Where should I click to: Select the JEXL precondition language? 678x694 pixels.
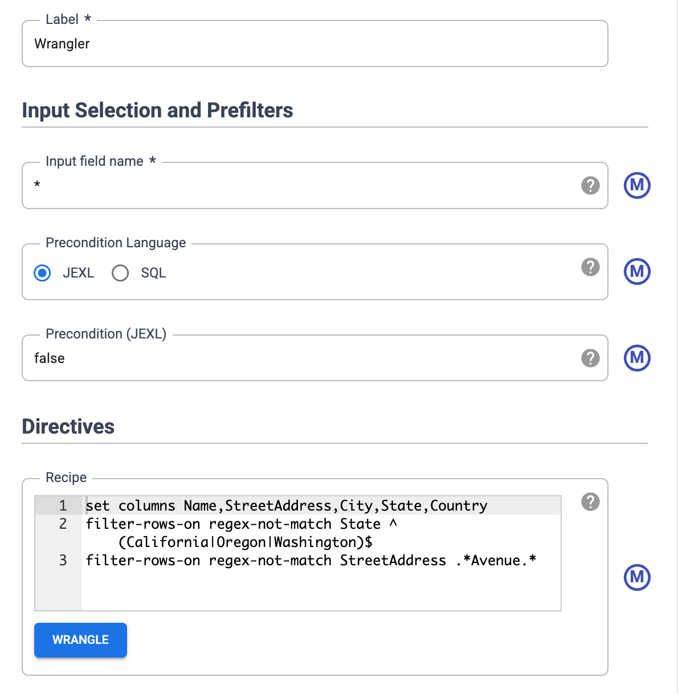click(42, 273)
